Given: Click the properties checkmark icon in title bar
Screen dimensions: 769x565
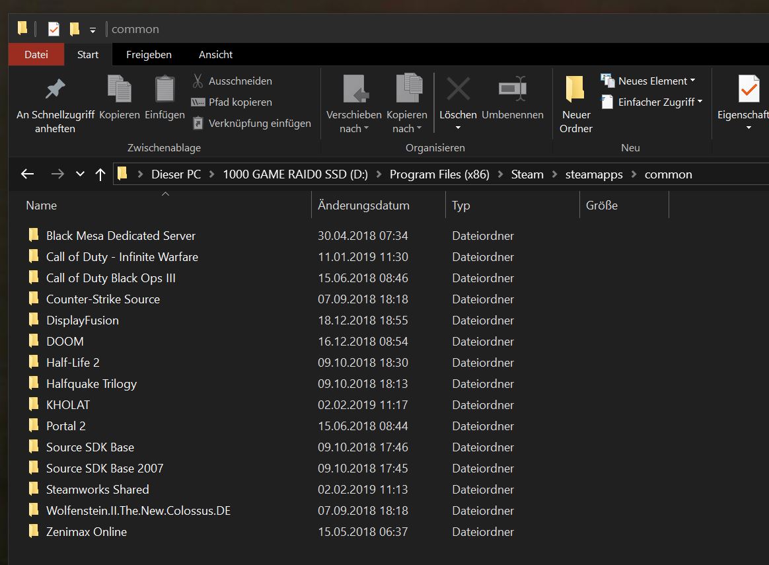Looking at the screenshot, I should click(x=54, y=29).
